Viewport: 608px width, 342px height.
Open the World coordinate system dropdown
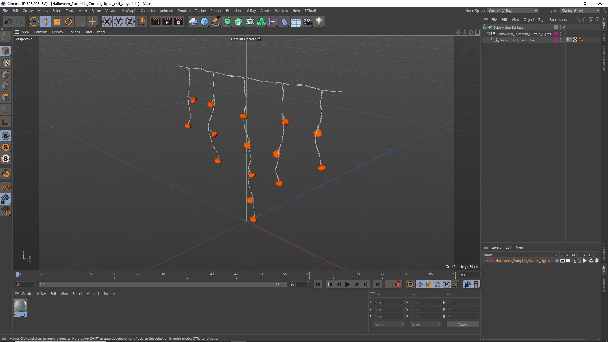[389, 324]
